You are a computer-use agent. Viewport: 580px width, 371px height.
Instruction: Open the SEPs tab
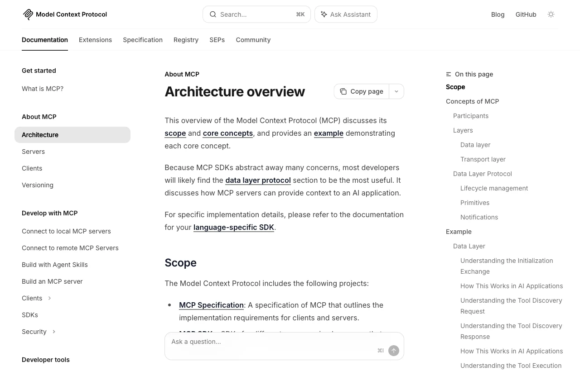[x=217, y=40]
